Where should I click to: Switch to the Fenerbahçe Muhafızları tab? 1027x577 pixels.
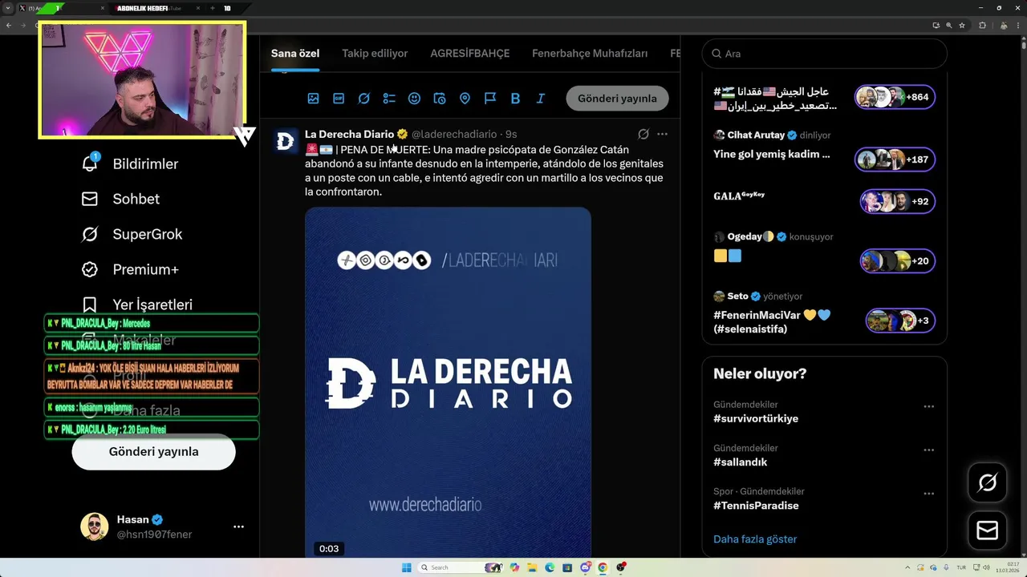point(590,54)
